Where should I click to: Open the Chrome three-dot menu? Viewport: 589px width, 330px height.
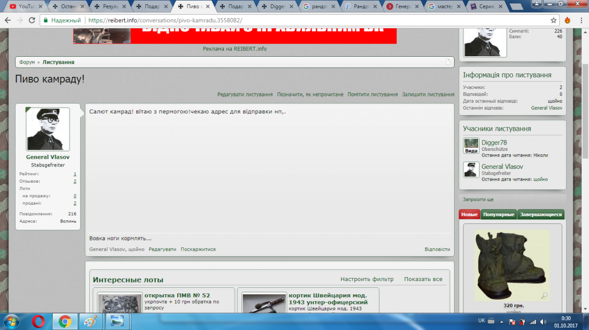(581, 21)
